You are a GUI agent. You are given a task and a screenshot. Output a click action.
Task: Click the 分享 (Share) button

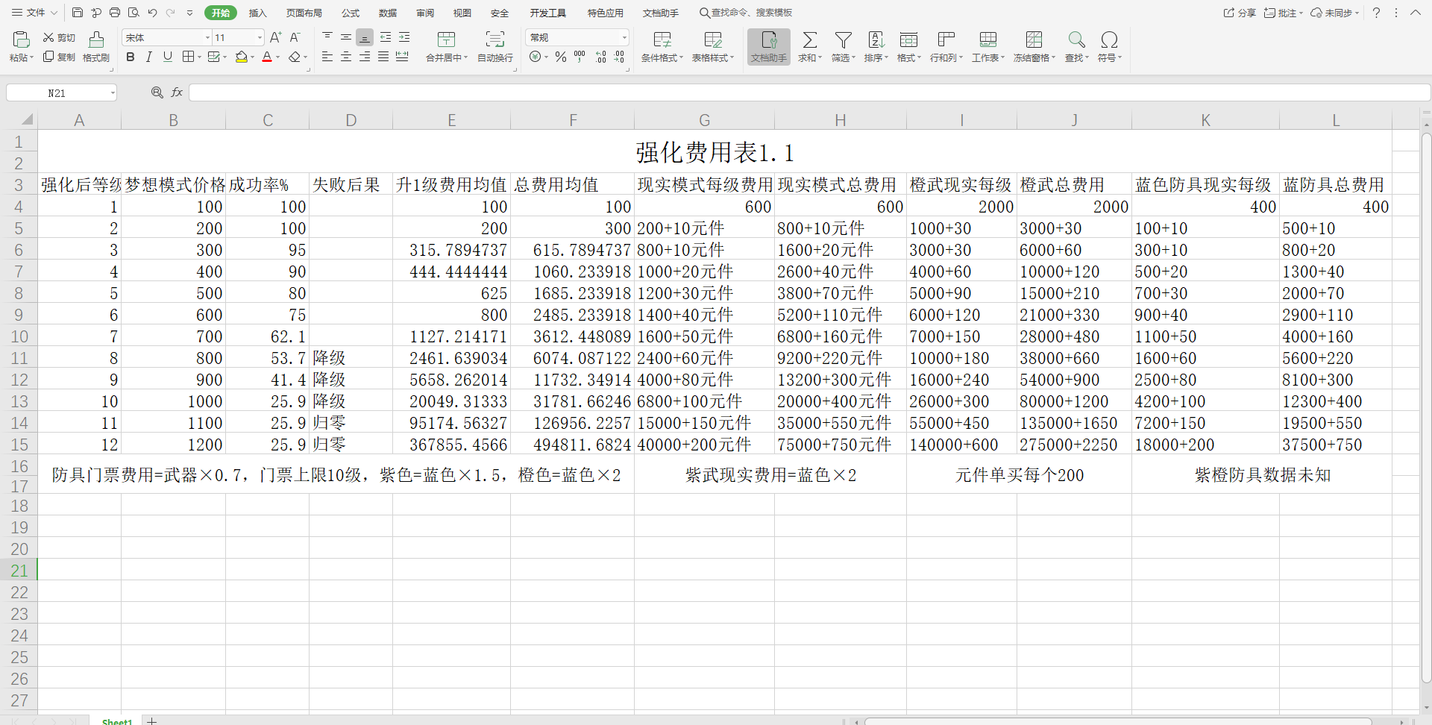click(1240, 13)
